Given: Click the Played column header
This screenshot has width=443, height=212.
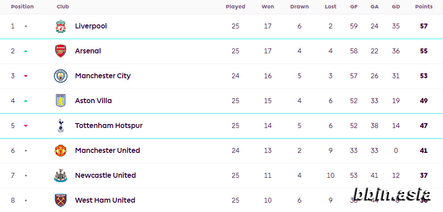Looking at the screenshot, I should pyautogui.click(x=236, y=7).
